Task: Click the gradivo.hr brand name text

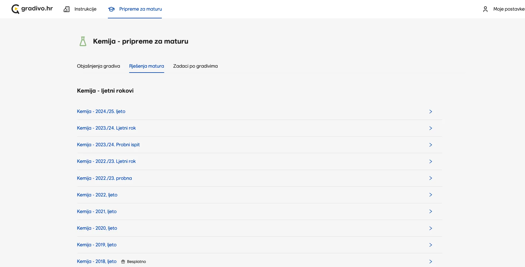Action: pyautogui.click(x=37, y=9)
